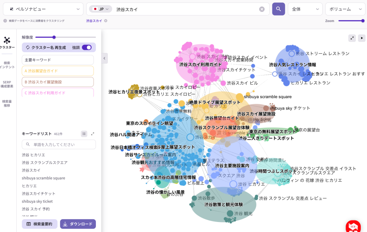The height and width of the screenshot is (232, 367).
Task: Collapse the left side panel arrow
Action: (104, 58)
